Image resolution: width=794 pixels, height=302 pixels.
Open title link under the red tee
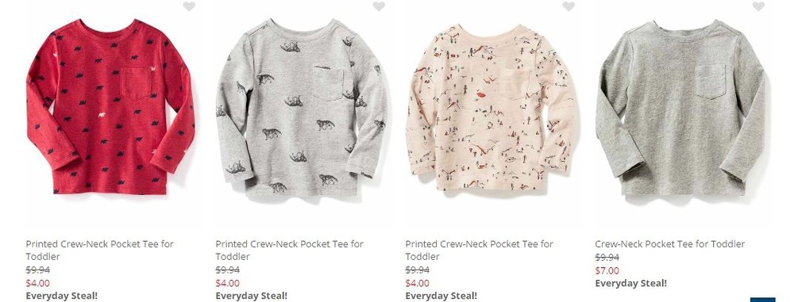coord(100,250)
